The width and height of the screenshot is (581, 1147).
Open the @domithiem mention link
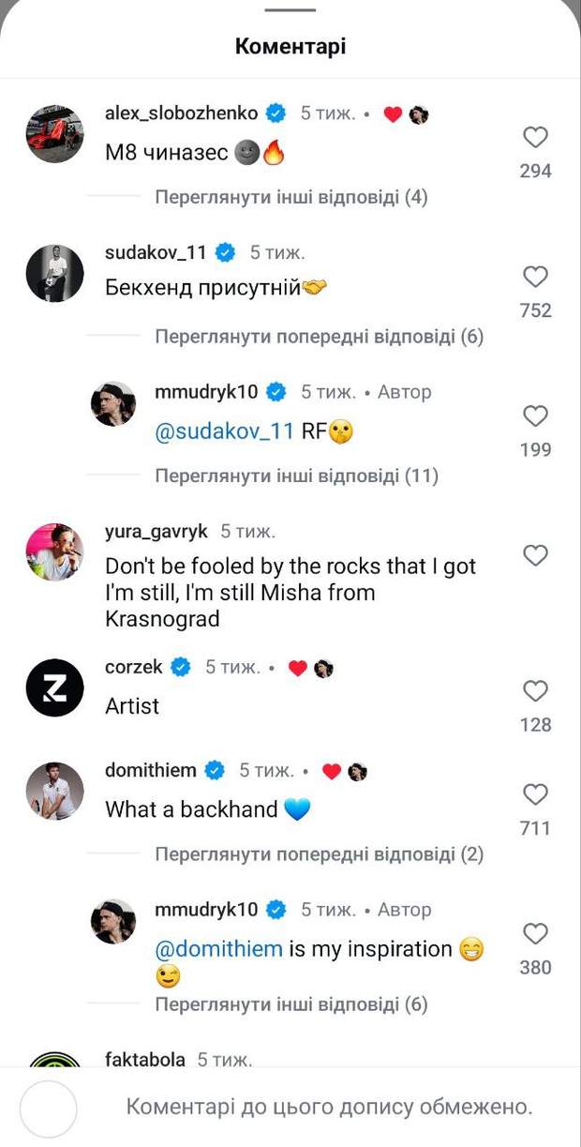218,949
